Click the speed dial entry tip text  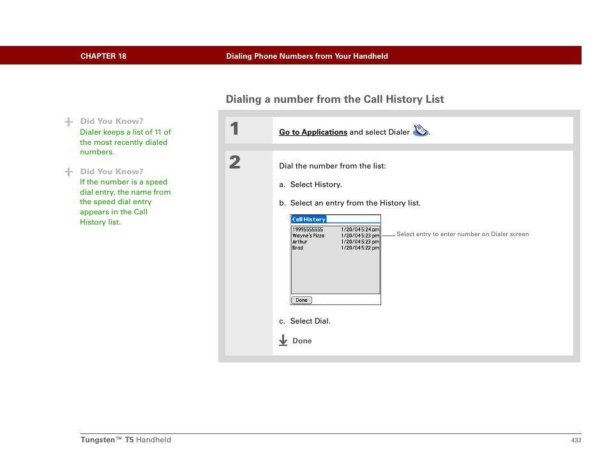125,202
